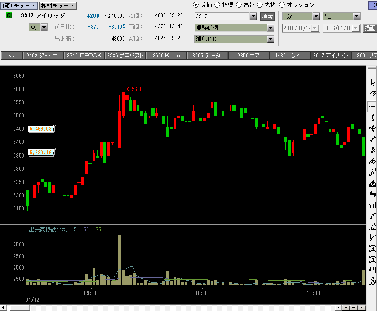Select the 為替 radio button
This screenshot has width=377, height=311.
click(x=238, y=5)
